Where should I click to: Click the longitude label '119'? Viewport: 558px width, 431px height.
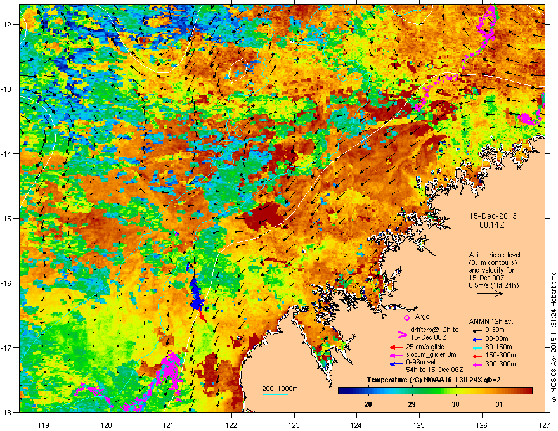(x=44, y=425)
